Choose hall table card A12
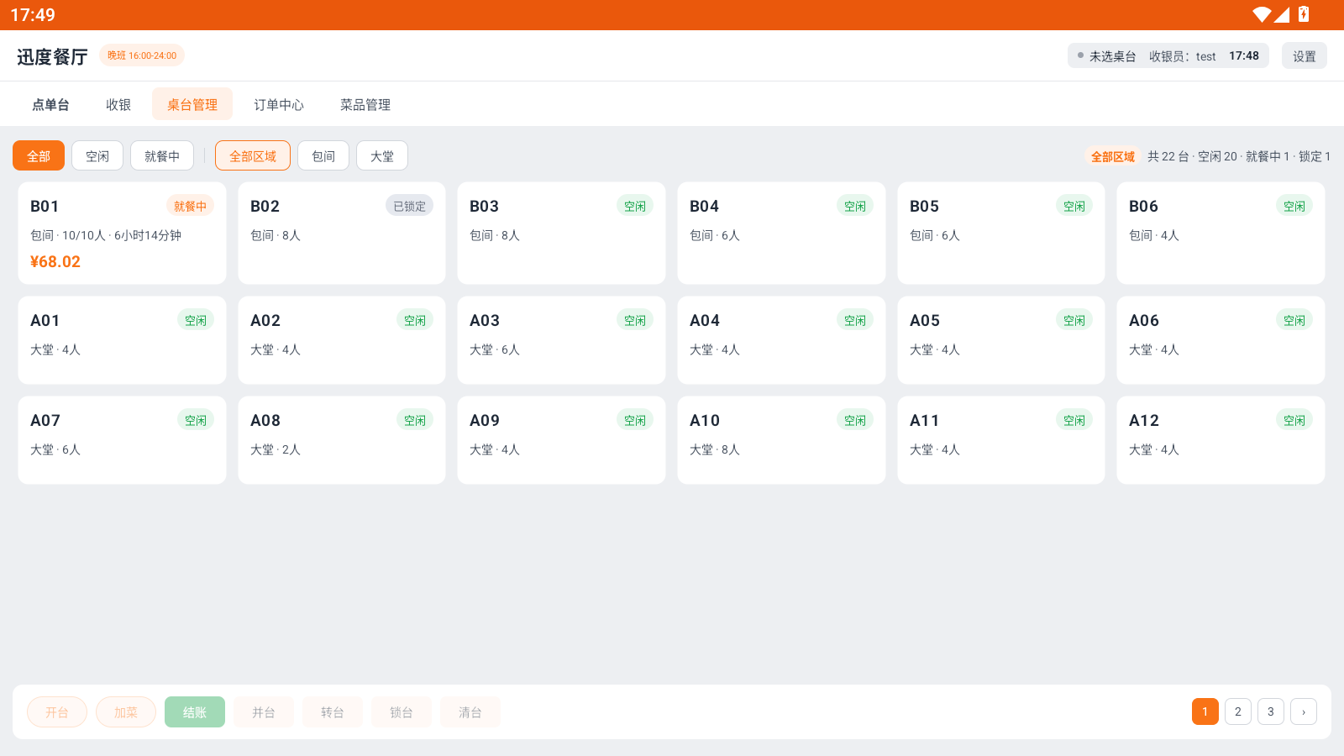The height and width of the screenshot is (756, 1344). click(x=1221, y=440)
